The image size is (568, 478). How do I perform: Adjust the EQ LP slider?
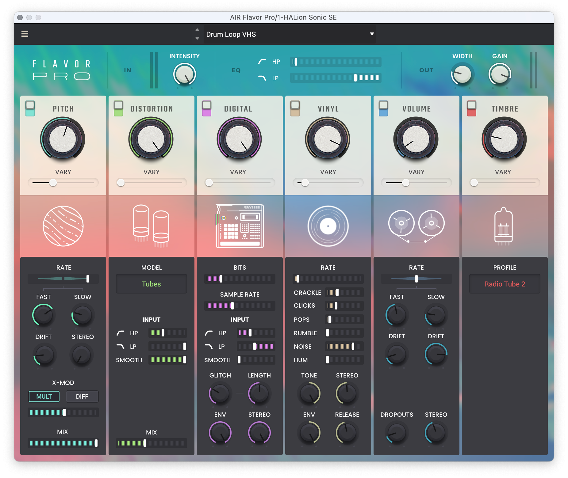pos(336,78)
